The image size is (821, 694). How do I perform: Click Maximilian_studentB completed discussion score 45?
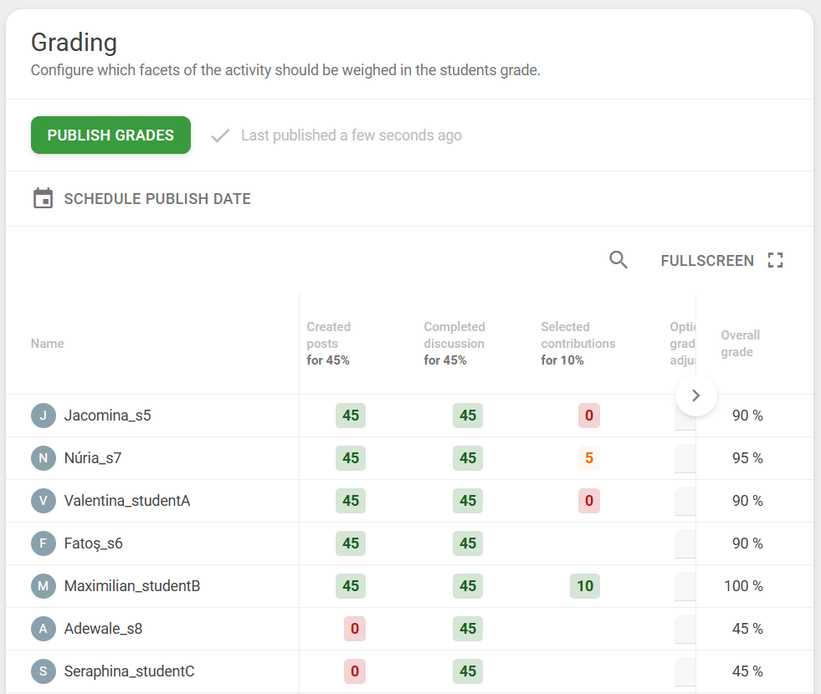[x=468, y=586]
